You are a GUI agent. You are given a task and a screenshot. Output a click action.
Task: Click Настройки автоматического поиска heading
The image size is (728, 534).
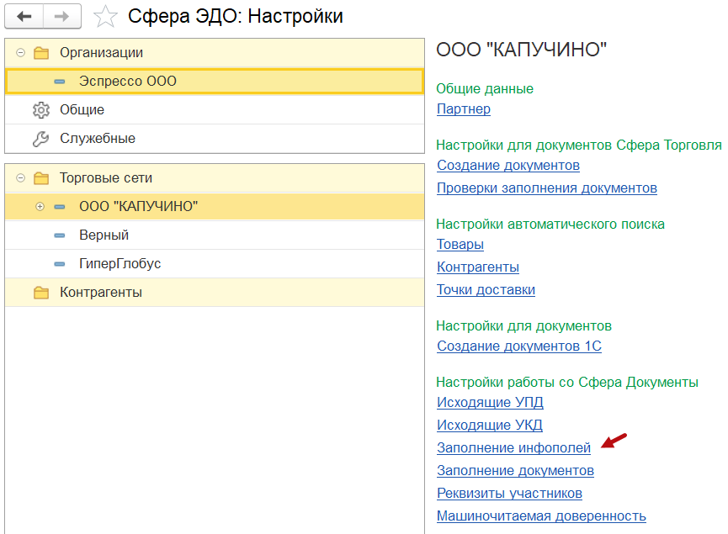550,224
